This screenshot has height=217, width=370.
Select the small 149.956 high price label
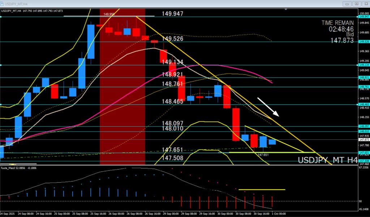click(109, 14)
